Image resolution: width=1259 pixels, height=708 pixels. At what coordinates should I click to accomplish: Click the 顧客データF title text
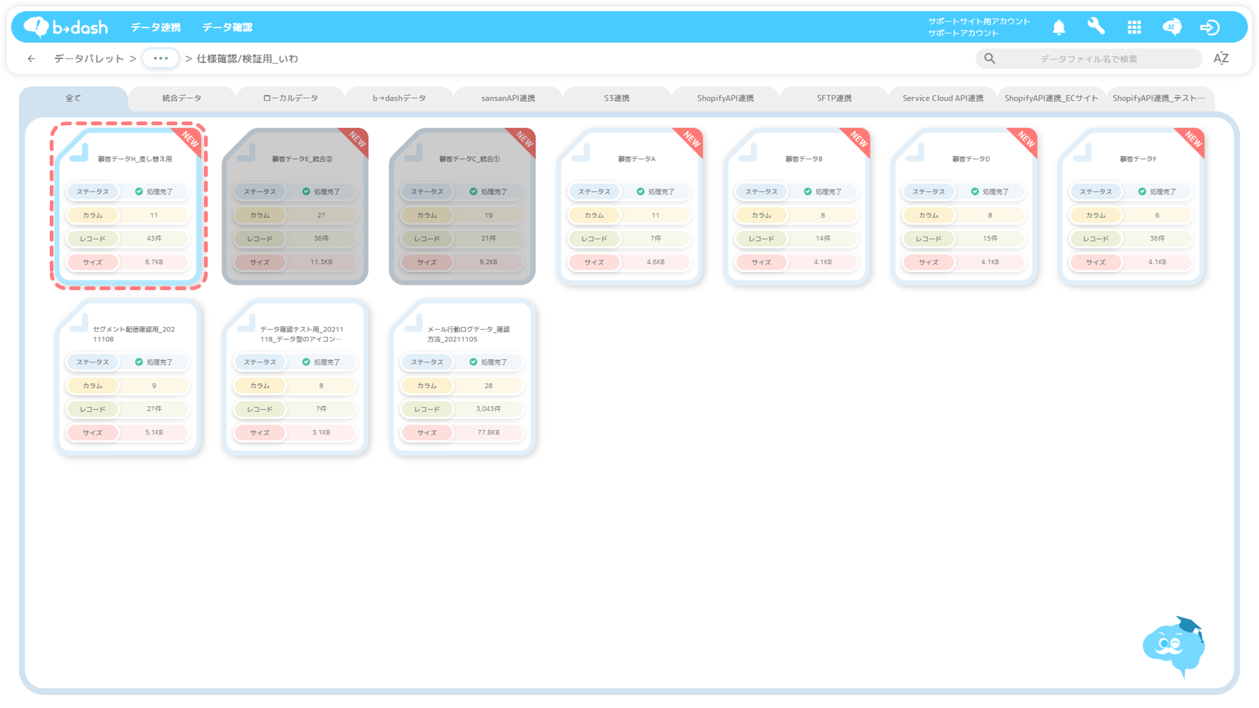coord(1138,159)
